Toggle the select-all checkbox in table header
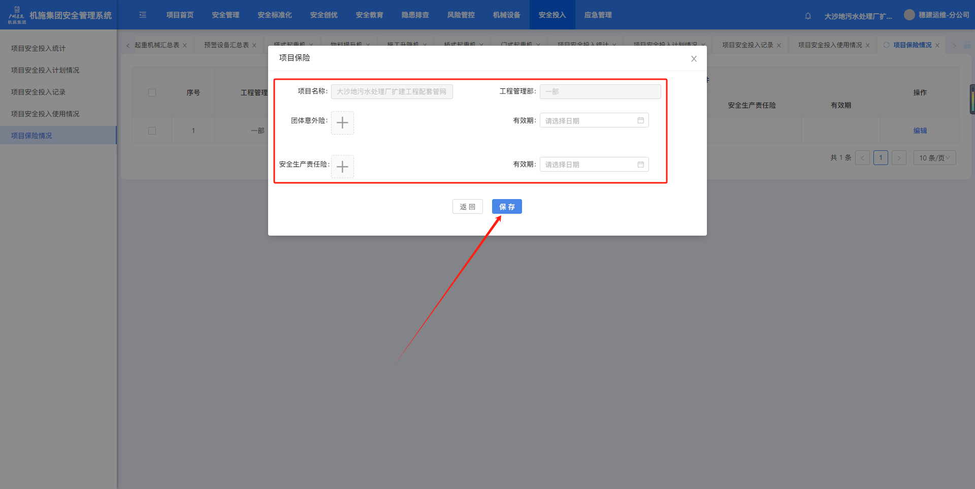This screenshot has width=975, height=489. (x=152, y=92)
